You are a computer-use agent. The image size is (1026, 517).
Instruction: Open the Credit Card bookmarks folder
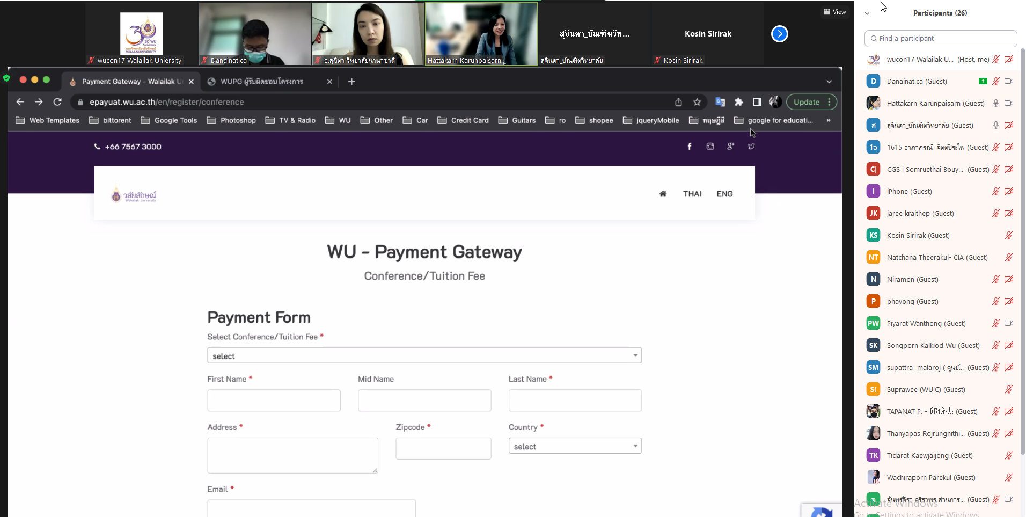[x=463, y=120]
